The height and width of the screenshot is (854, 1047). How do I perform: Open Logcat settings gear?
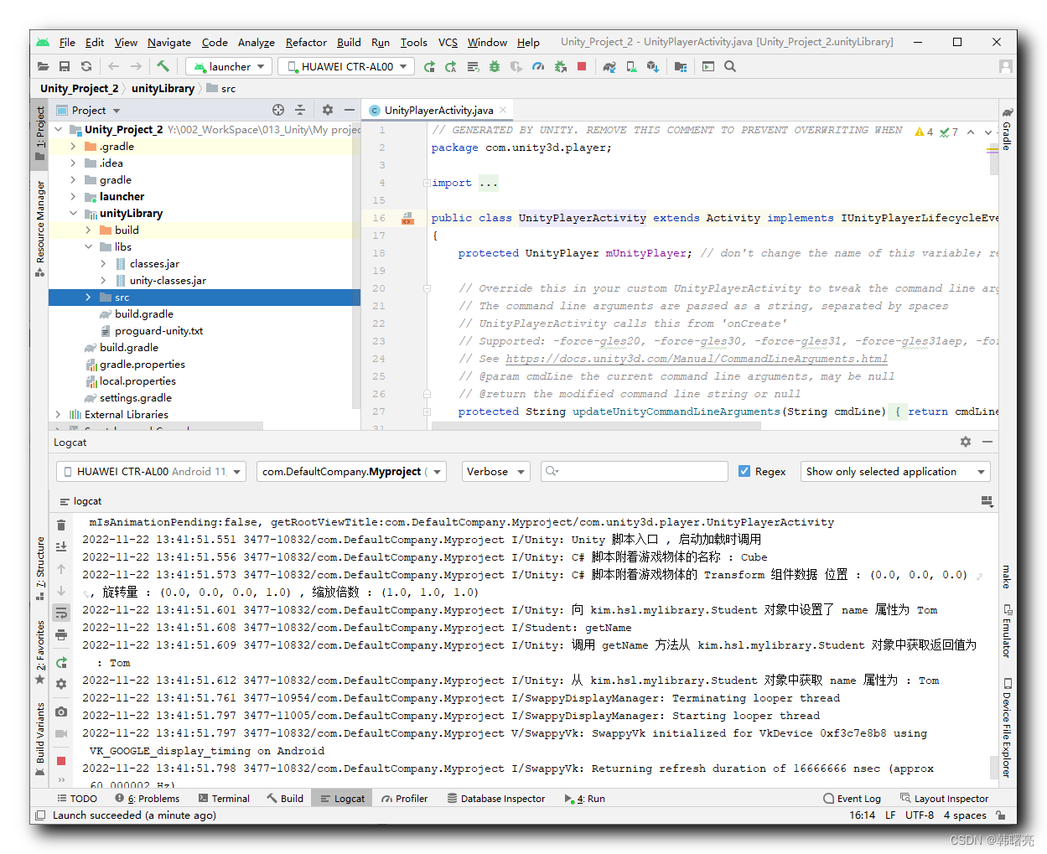click(x=965, y=442)
